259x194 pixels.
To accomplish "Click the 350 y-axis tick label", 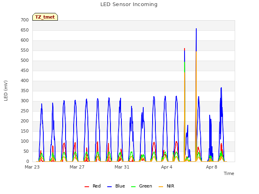I will point(25,91).
